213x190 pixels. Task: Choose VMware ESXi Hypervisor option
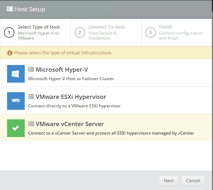pyautogui.click(x=71, y=97)
